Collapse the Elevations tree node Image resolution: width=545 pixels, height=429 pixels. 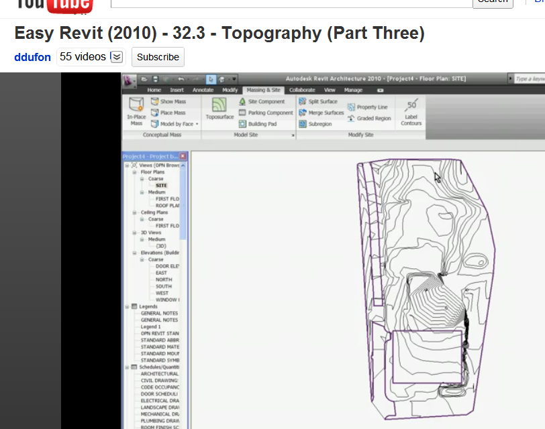coord(134,253)
